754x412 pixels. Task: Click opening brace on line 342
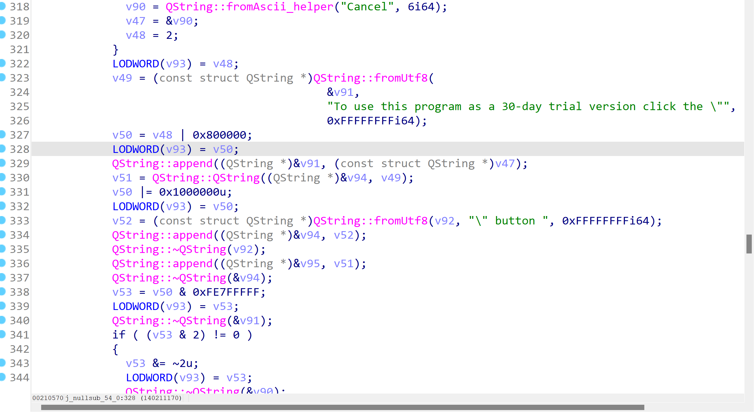point(116,349)
